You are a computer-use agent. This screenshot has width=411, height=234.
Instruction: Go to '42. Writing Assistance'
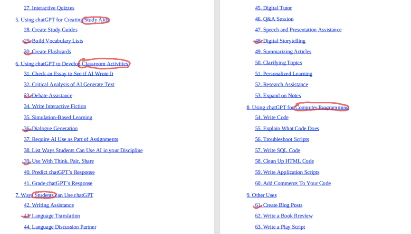click(x=49, y=205)
